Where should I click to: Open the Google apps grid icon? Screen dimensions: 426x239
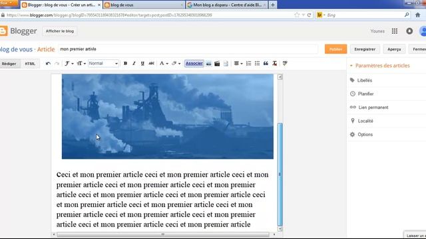(x=395, y=31)
